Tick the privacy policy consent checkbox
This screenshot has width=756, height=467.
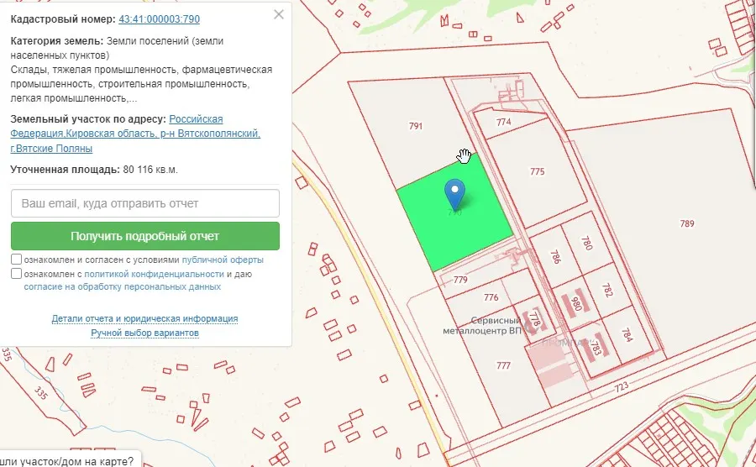coord(17,274)
